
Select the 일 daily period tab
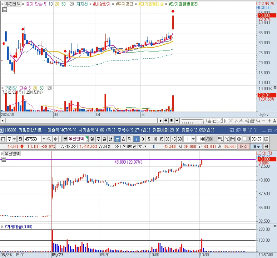click(92, 139)
